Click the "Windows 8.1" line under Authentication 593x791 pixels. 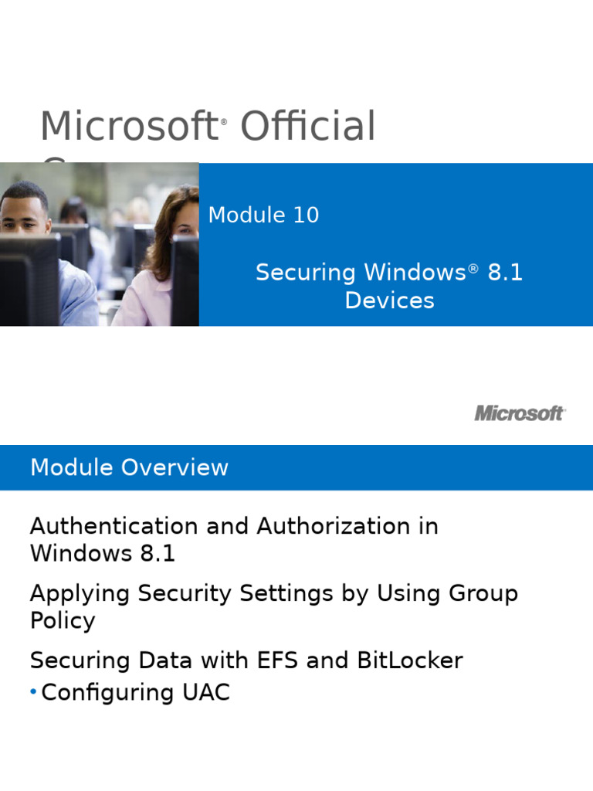[103, 554]
